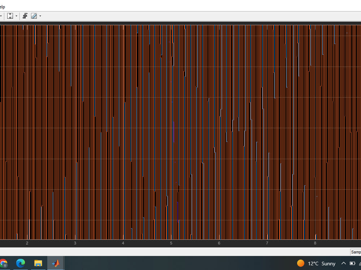
Task: Click the Scale Y-axis limits toolbar icon
Action: click(x=10, y=16)
